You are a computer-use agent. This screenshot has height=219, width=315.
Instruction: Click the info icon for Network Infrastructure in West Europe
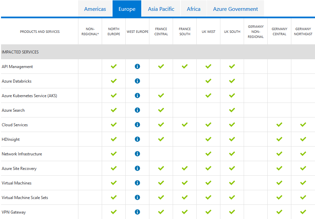[137, 154]
